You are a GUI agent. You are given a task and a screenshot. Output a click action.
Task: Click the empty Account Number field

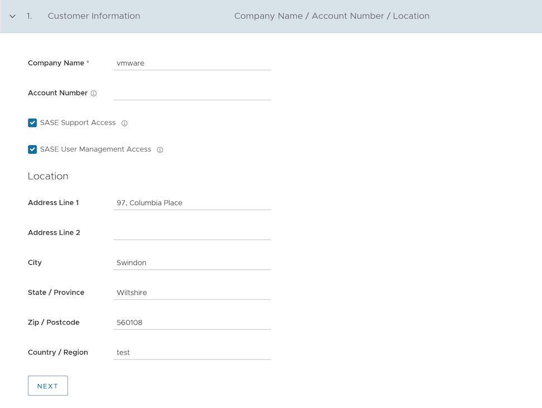[x=192, y=93]
